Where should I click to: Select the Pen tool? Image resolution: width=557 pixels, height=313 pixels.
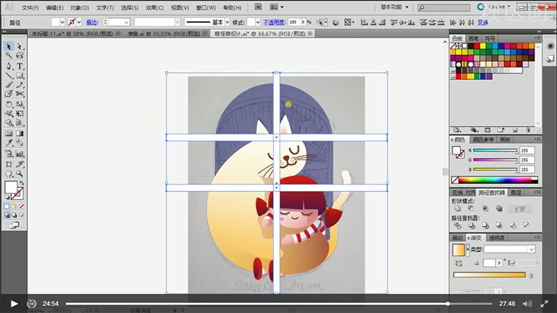point(9,66)
